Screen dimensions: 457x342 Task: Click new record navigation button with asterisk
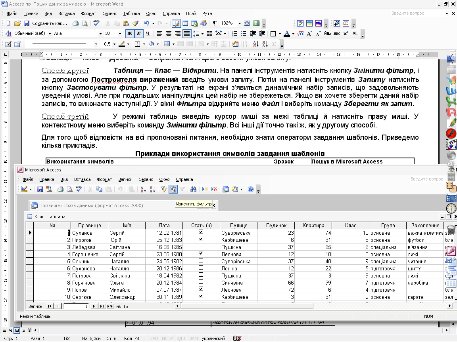[x=110, y=306]
